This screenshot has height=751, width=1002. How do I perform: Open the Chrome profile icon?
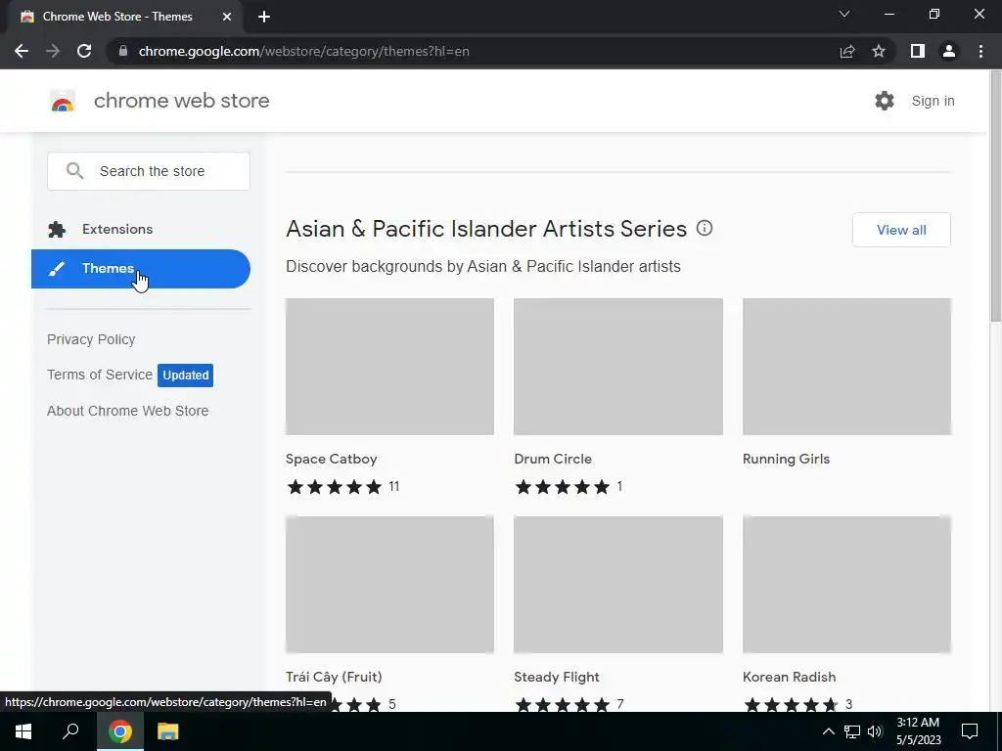pos(949,51)
